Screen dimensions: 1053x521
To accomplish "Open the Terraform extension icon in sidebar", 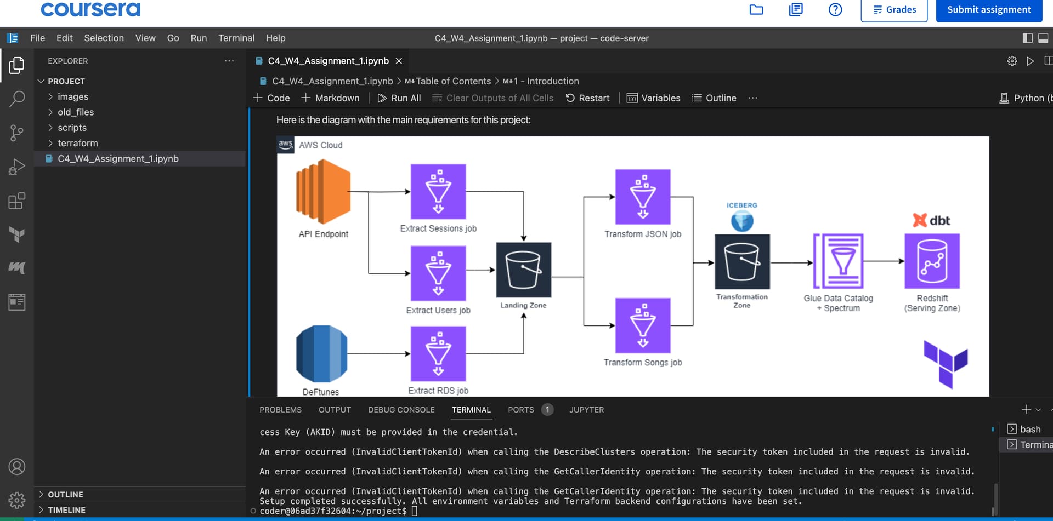I will pos(16,234).
